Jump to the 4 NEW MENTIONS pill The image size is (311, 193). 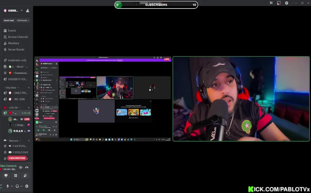click(x=17, y=158)
